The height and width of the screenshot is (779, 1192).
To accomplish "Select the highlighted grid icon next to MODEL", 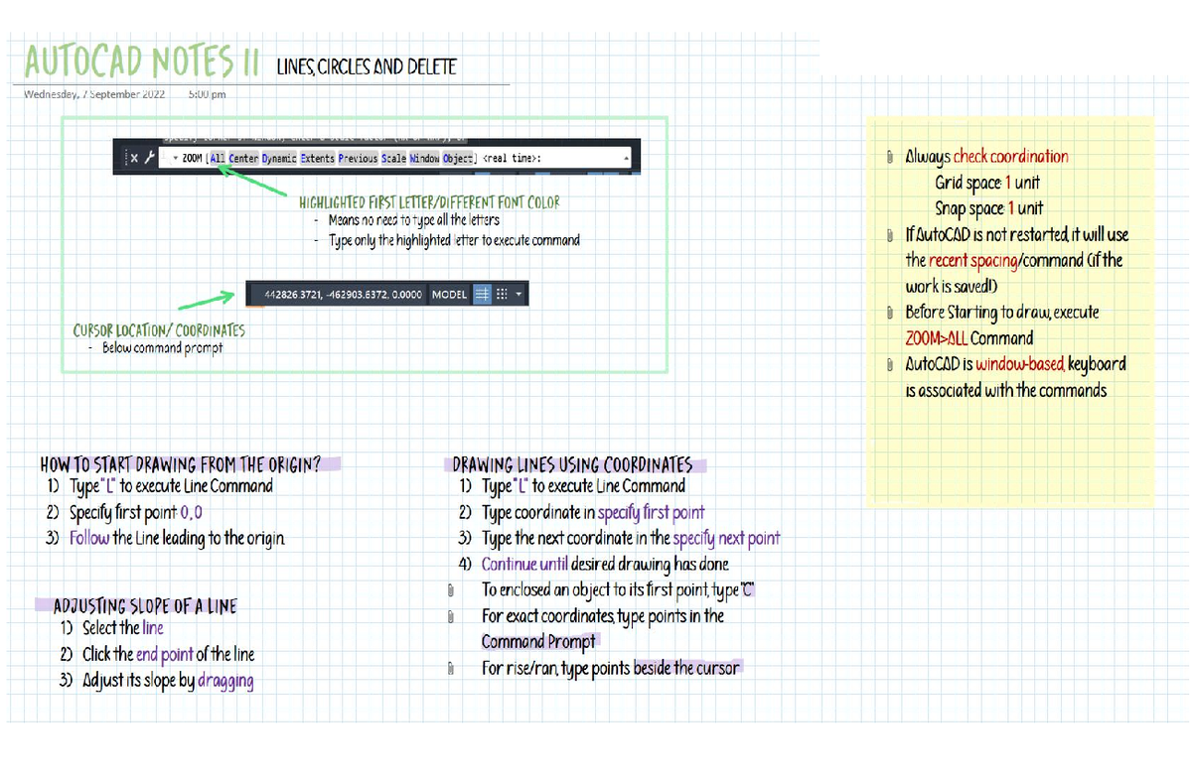I will [483, 294].
